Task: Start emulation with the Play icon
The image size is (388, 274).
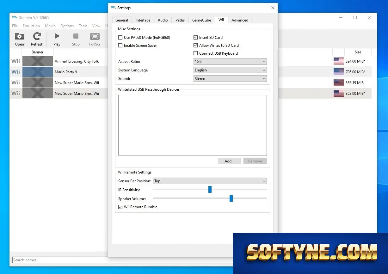Action: [x=57, y=36]
